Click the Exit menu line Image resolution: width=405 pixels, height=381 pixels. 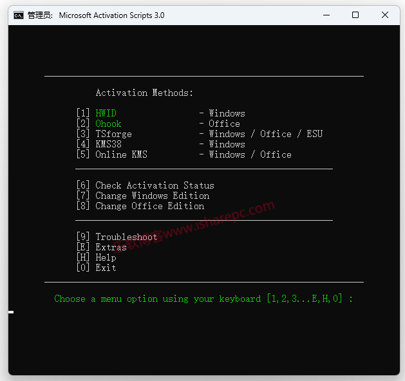(97, 268)
